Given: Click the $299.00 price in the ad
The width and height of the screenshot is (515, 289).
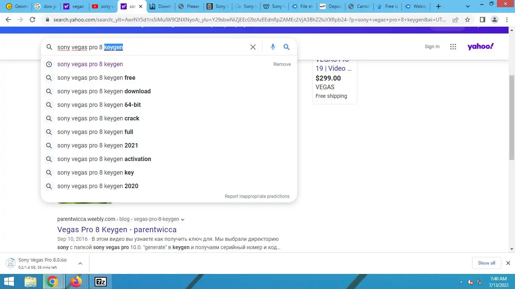Looking at the screenshot, I should pos(328,78).
